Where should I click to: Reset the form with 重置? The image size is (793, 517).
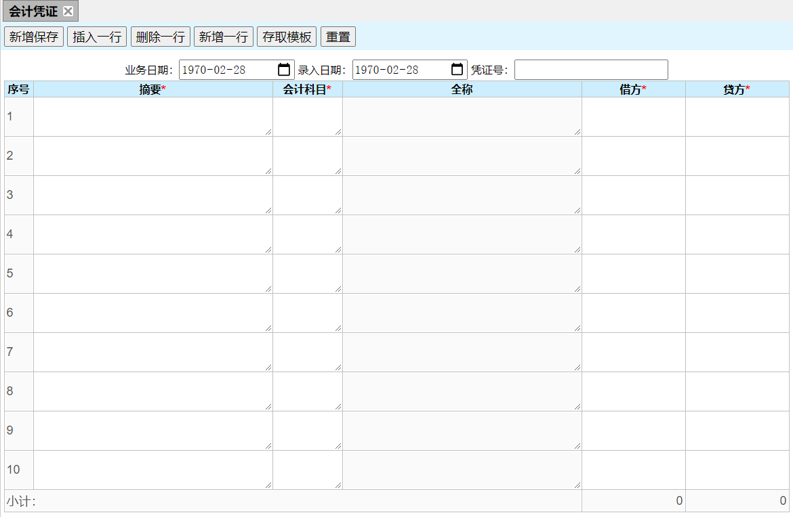(338, 37)
